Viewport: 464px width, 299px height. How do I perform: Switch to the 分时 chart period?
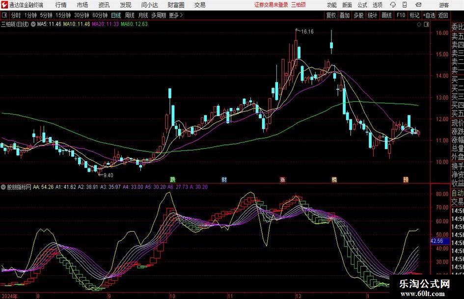16,15
